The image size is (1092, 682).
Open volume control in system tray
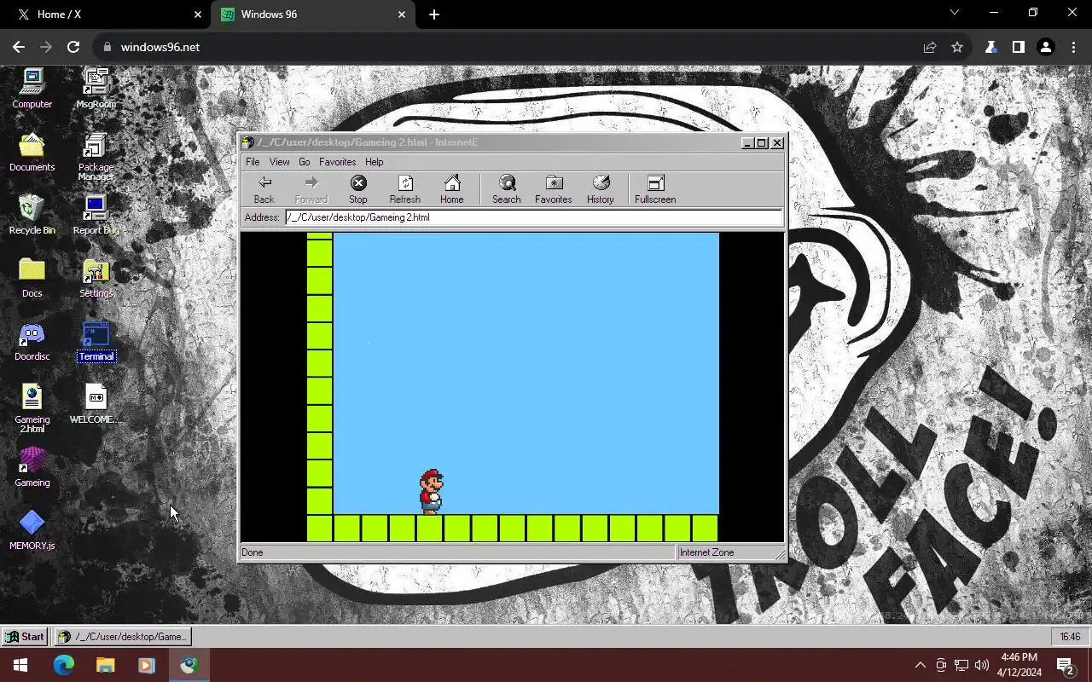point(982,665)
